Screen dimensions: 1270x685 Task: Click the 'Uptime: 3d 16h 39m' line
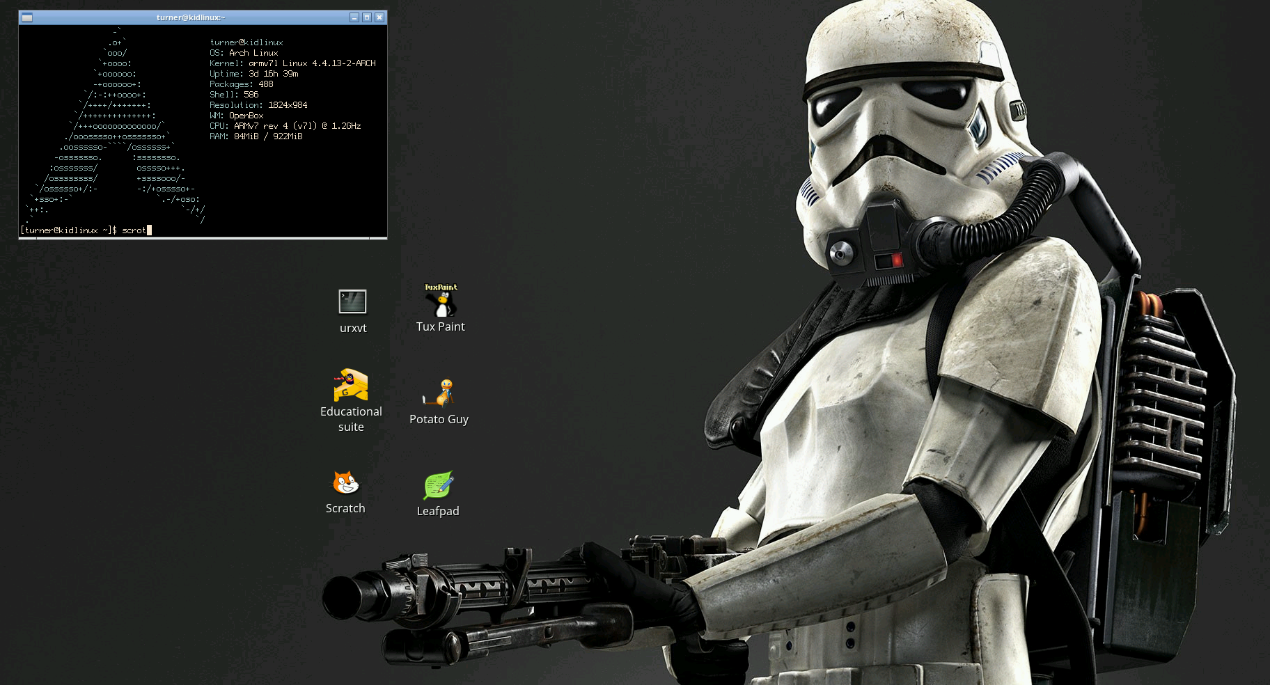coord(254,74)
